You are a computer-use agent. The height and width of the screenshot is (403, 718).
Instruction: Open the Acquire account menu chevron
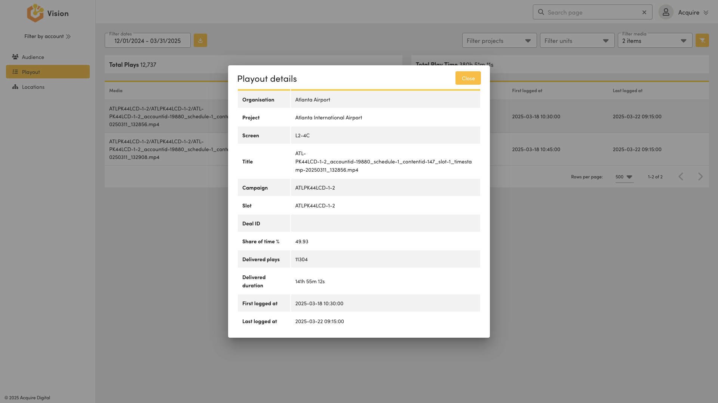706,13
